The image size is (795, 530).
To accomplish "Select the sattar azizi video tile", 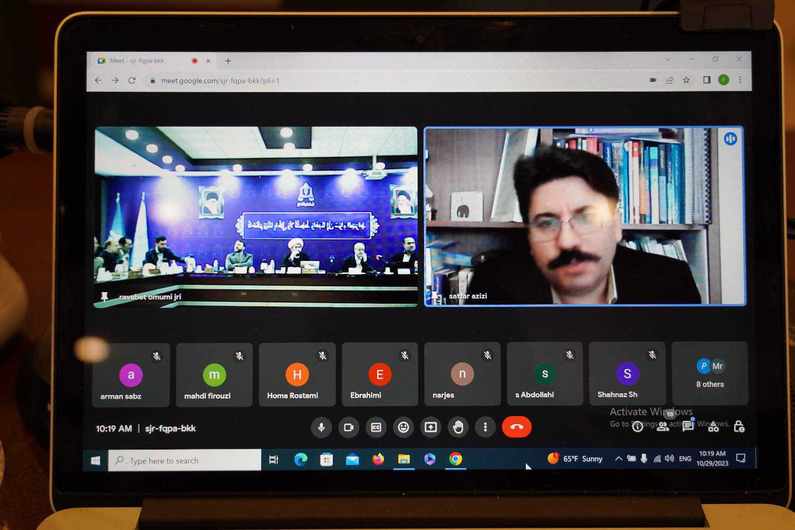I will coord(585,216).
